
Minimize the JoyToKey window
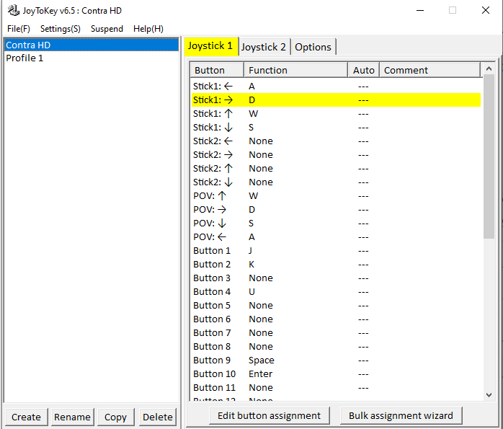(x=420, y=10)
